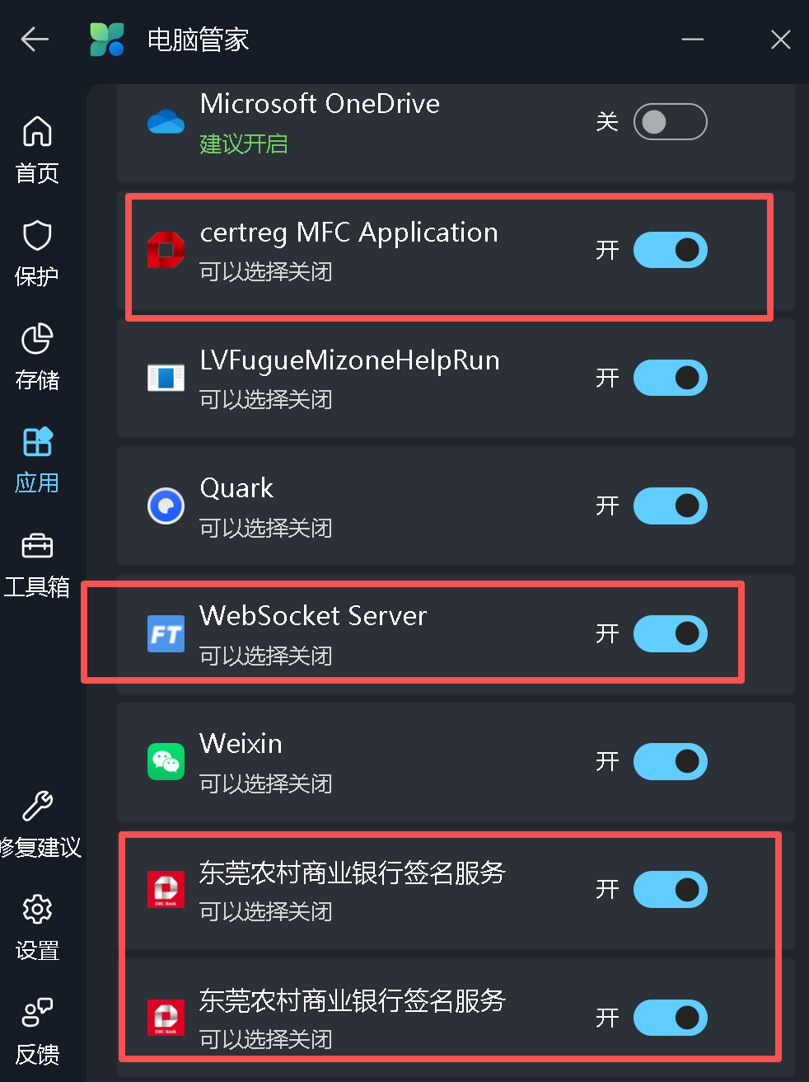Screen dimensions: 809x1082
Task: Go back using the arrow icon
Action: pyautogui.click(x=35, y=39)
